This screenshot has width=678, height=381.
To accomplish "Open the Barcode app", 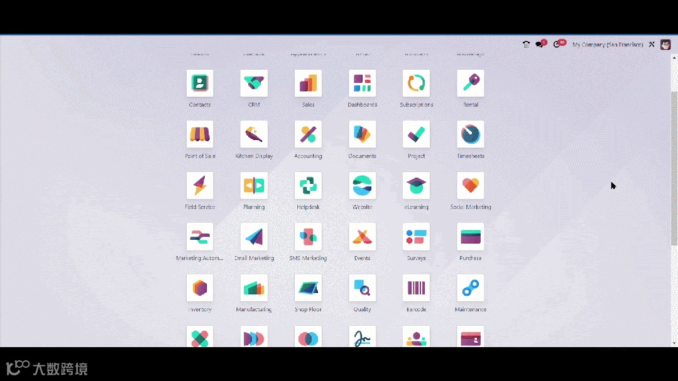I will [x=417, y=287].
